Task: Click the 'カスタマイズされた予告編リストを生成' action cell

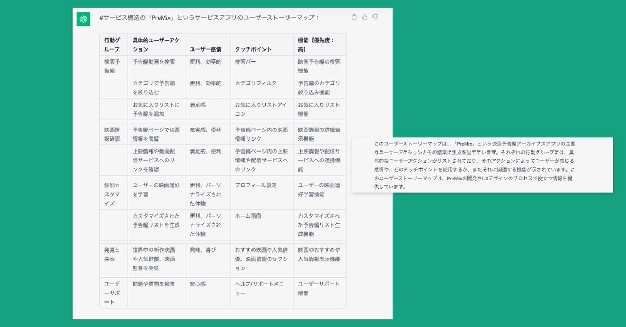Action: click(156, 224)
